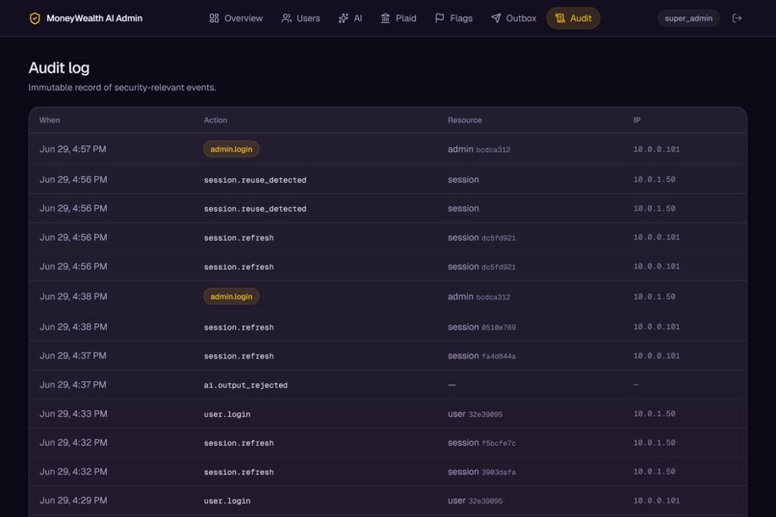Click the 'session 3903dafa' resource
This screenshot has width=776, height=517.
481,472
